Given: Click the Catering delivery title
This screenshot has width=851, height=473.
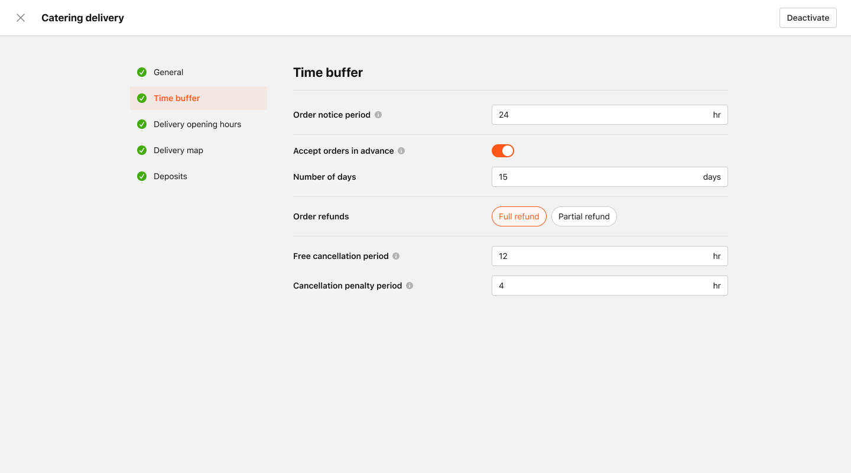Looking at the screenshot, I should click(83, 18).
